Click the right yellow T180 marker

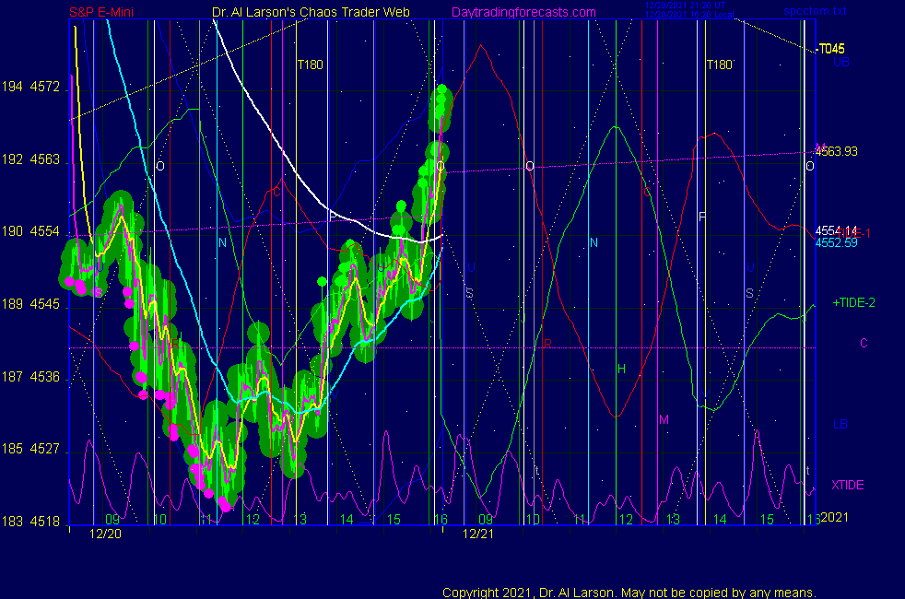pos(719,65)
